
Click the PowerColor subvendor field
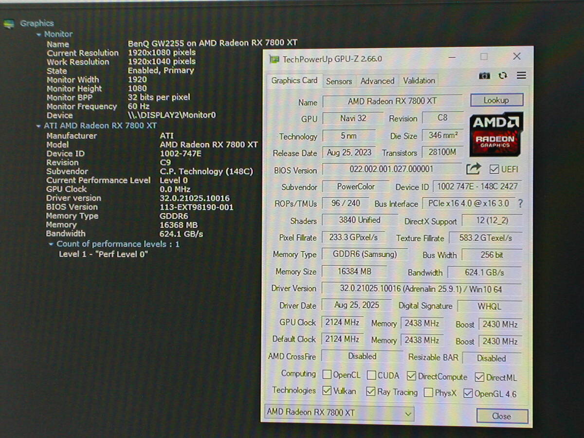356,187
